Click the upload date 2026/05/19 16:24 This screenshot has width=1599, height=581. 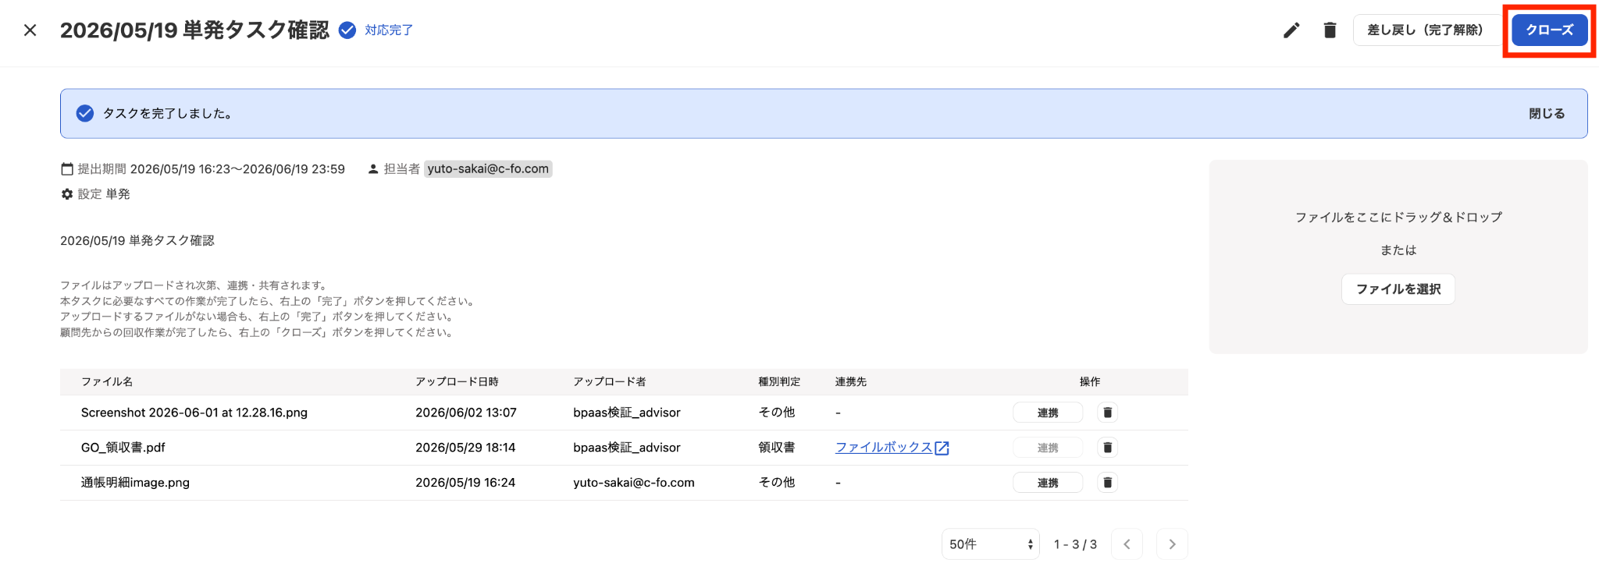click(465, 483)
